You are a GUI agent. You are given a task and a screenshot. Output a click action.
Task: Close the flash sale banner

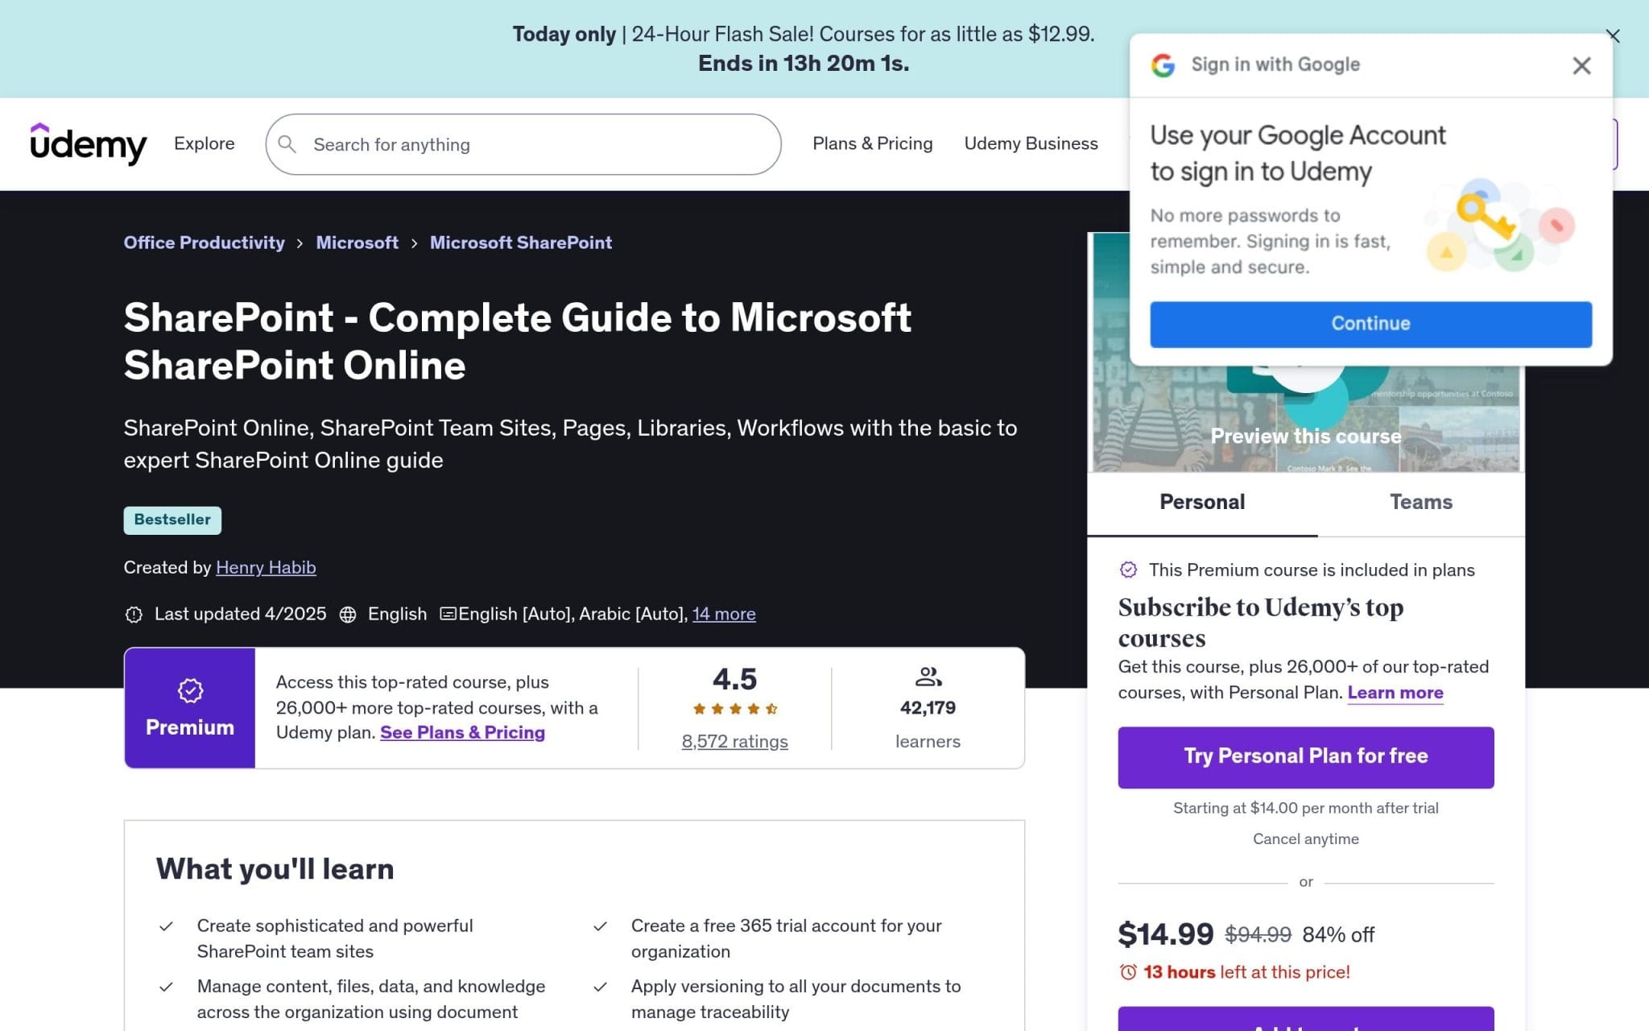(x=1613, y=35)
